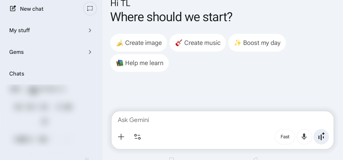
Task: Click the Chats section heading
Action: pyautogui.click(x=17, y=74)
